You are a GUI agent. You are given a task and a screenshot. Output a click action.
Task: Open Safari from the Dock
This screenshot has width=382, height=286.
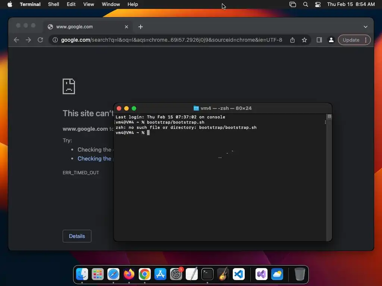(113, 274)
